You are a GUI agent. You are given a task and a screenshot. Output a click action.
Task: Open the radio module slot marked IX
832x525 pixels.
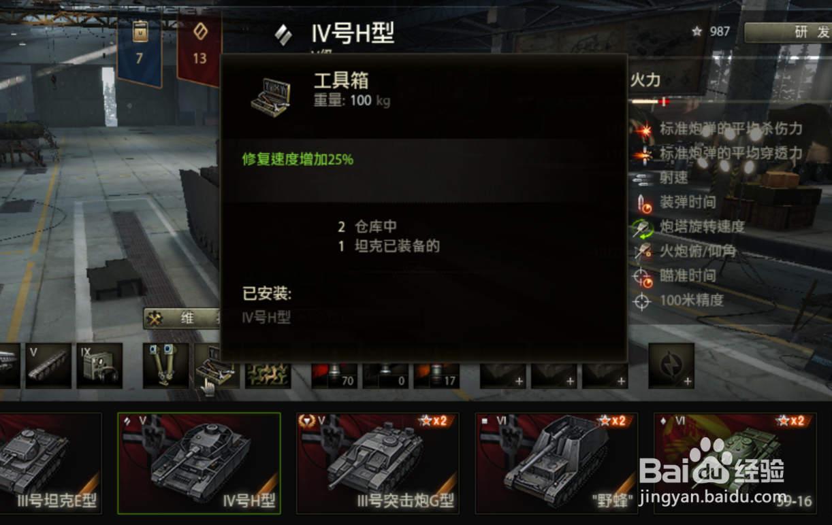click(x=99, y=366)
